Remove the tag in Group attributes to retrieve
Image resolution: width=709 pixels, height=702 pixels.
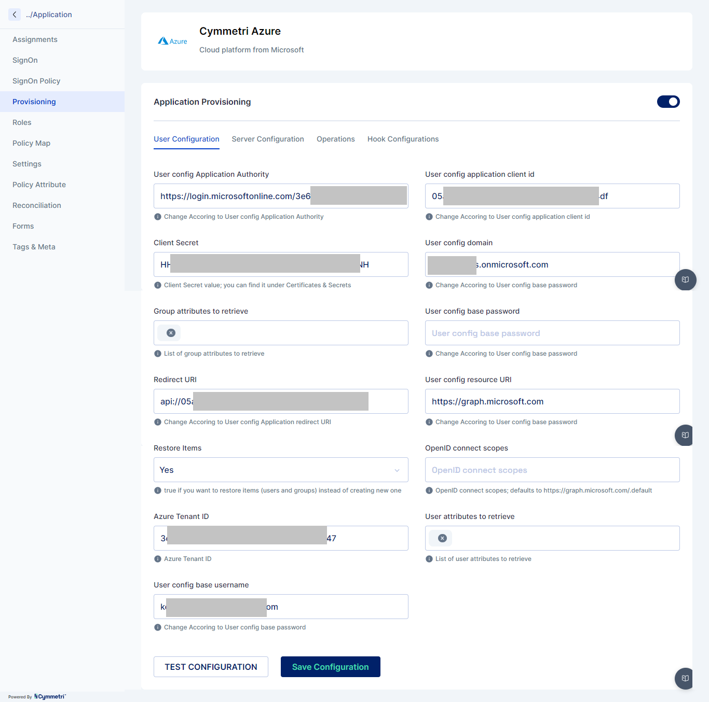pos(171,333)
